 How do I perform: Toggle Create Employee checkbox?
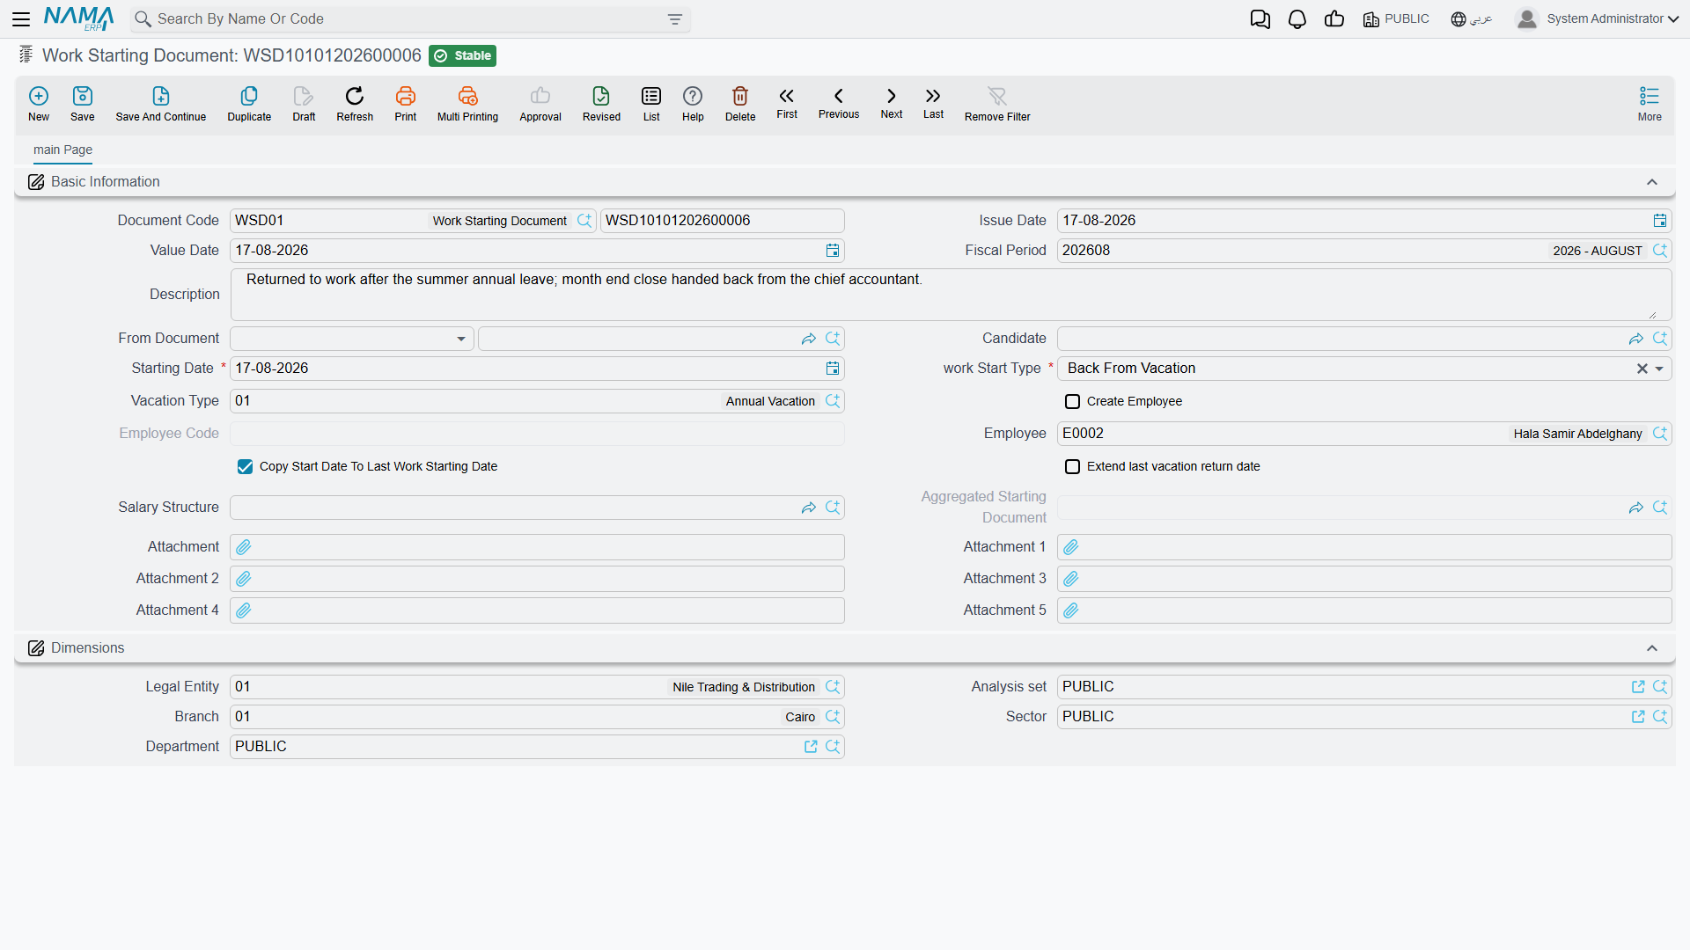(x=1072, y=402)
